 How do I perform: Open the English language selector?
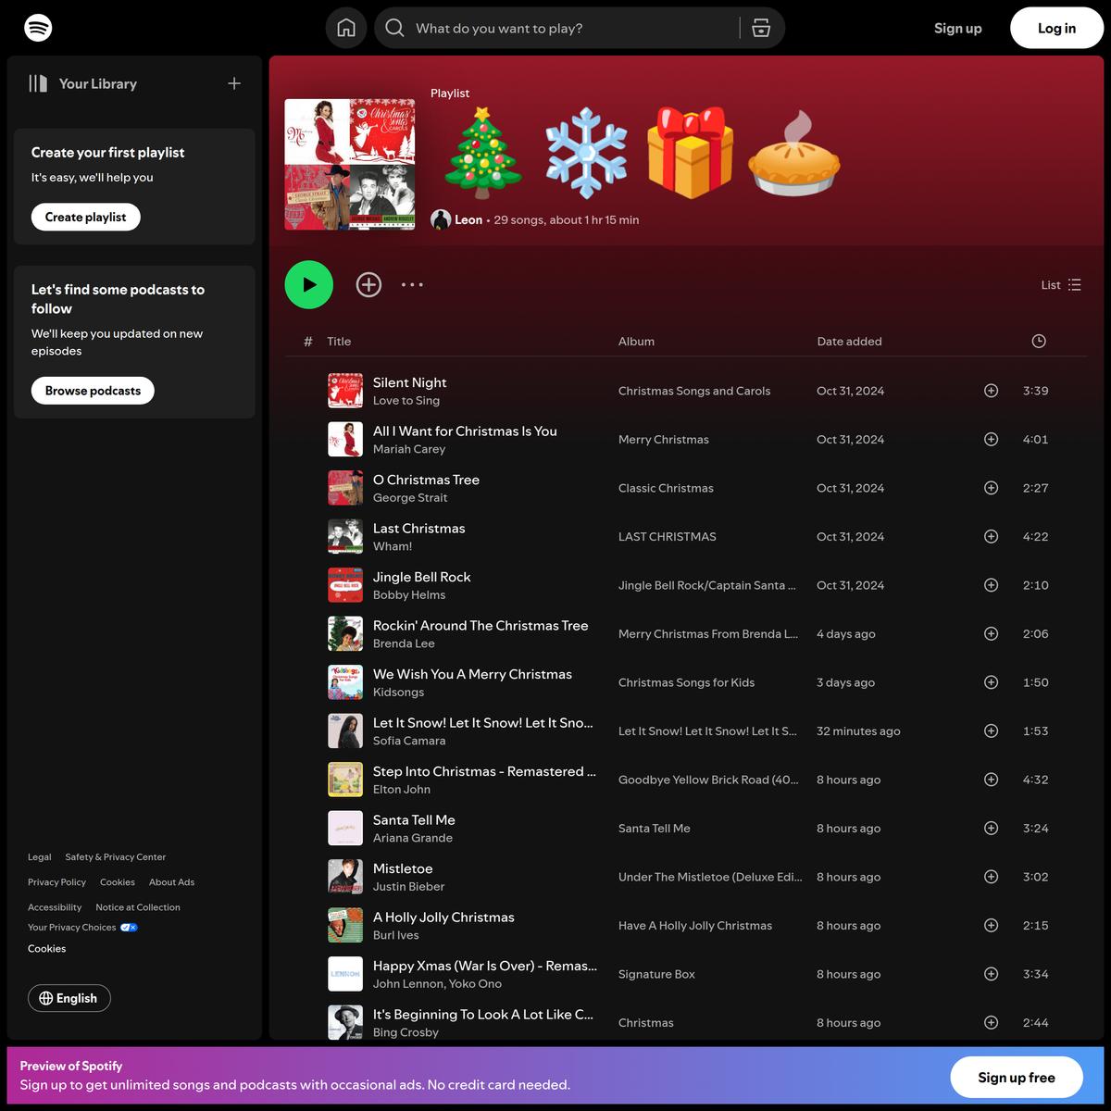pyautogui.click(x=69, y=998)
